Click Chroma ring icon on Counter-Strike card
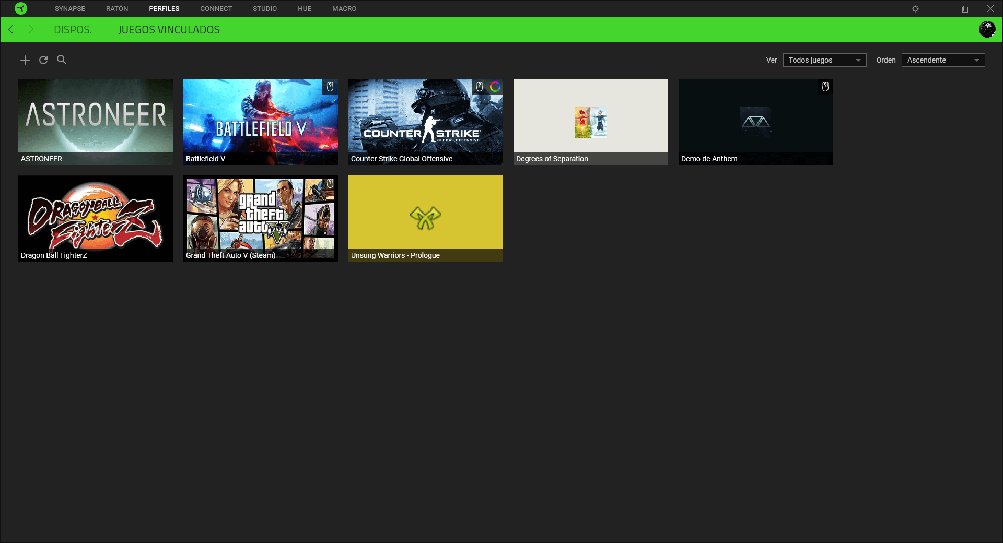Screen dimensions: 1003x543 point(495,87)
